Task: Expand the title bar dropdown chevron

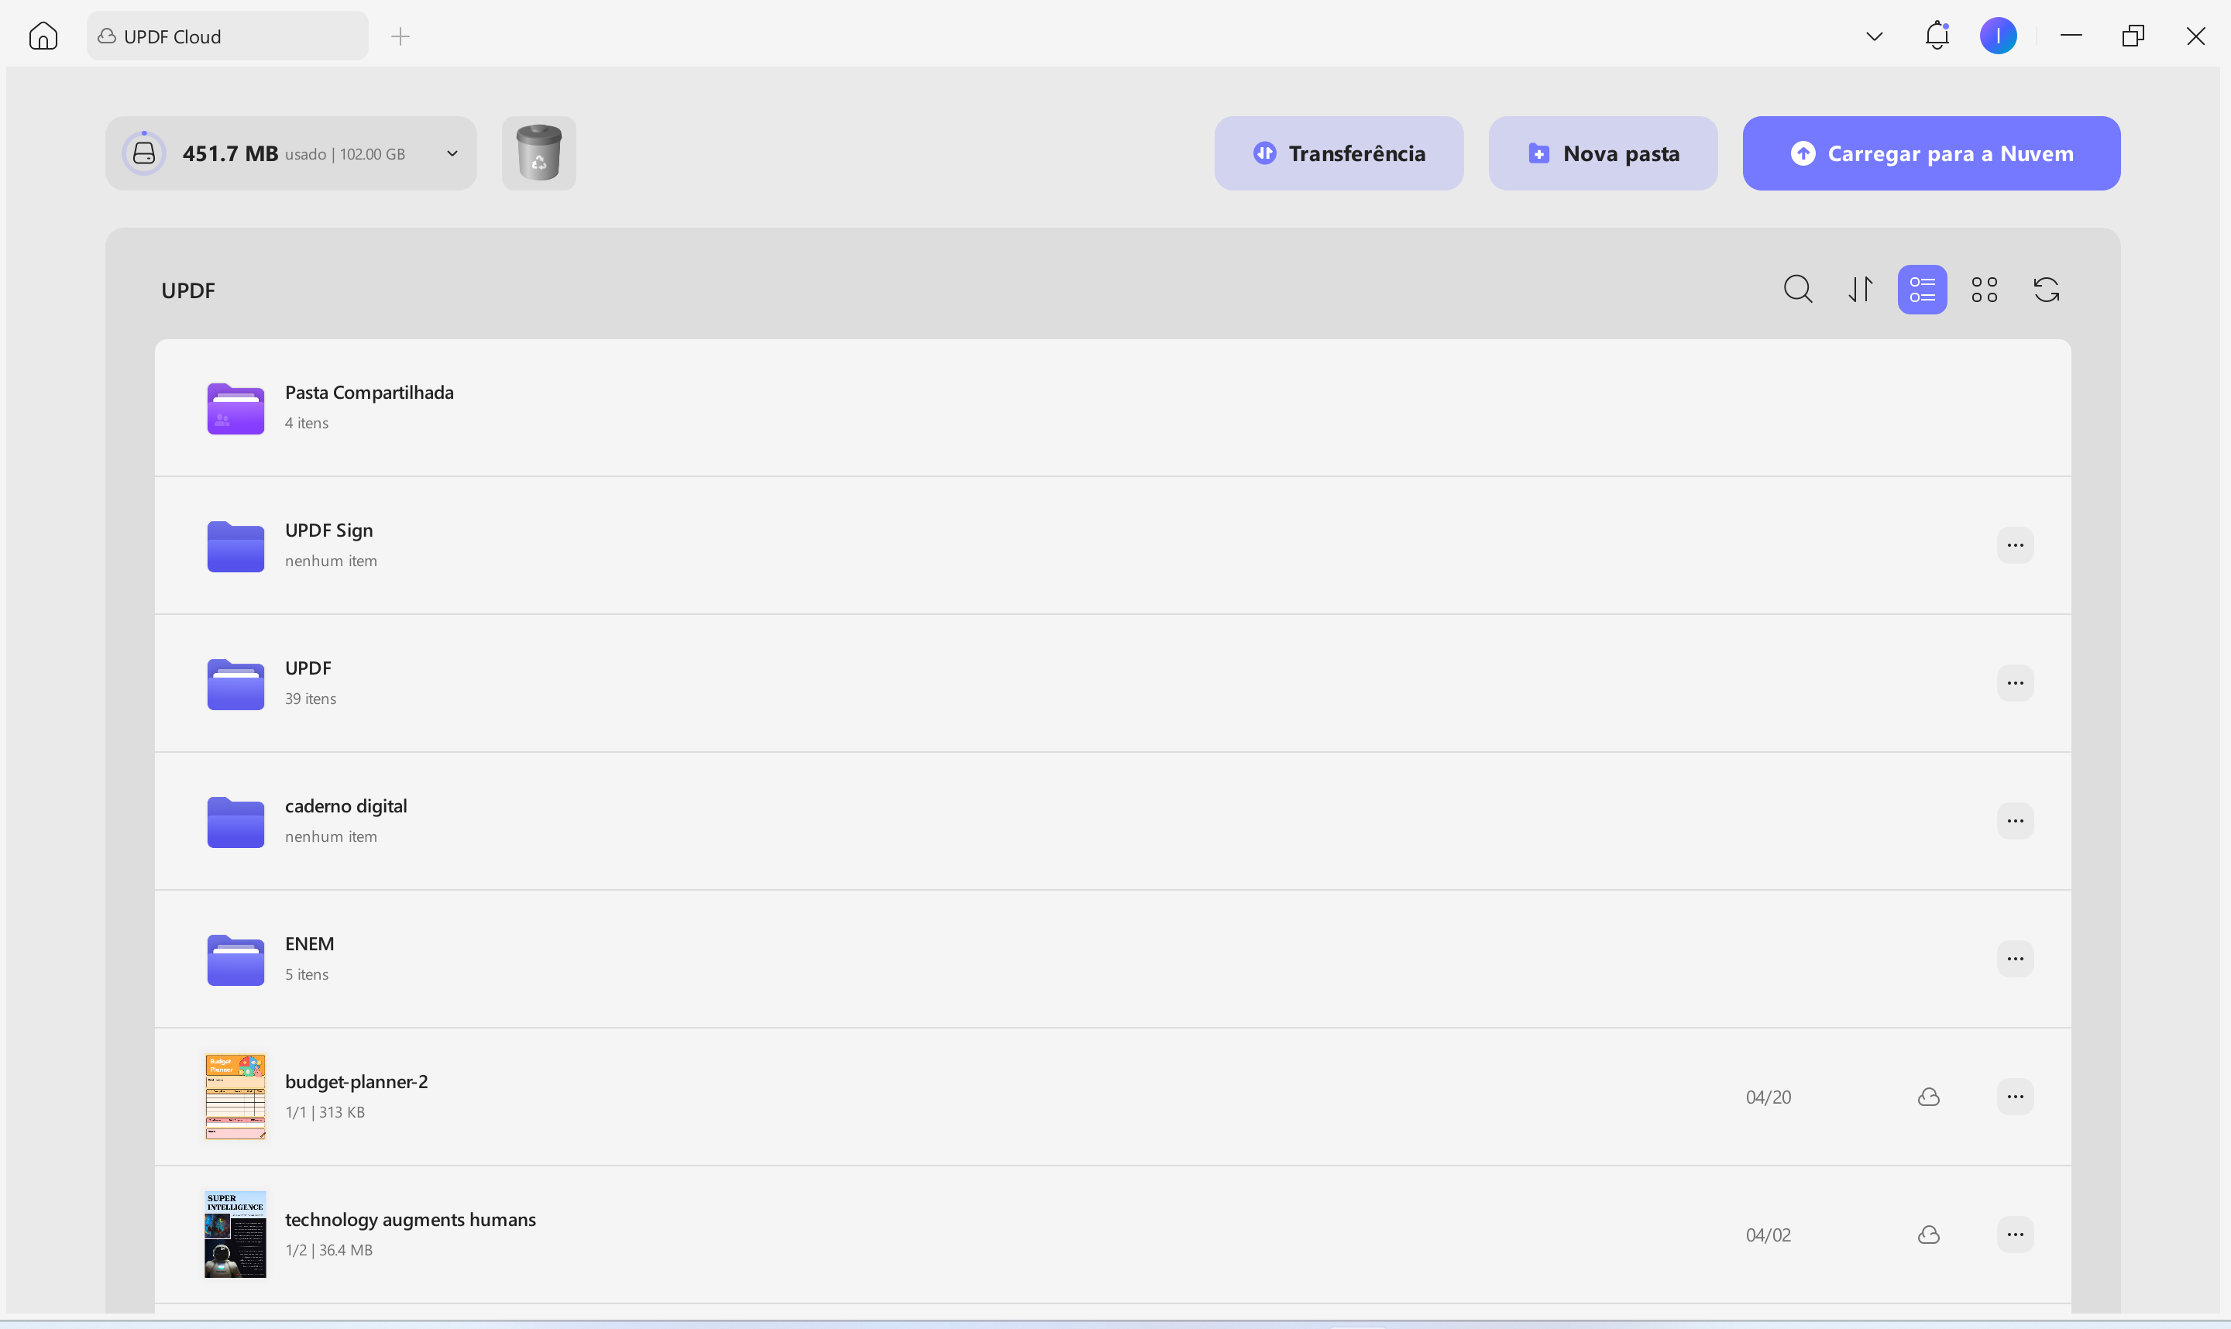Action: coord(1875,36)
